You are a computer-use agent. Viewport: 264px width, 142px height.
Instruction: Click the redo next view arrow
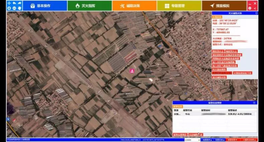point(20,3)
